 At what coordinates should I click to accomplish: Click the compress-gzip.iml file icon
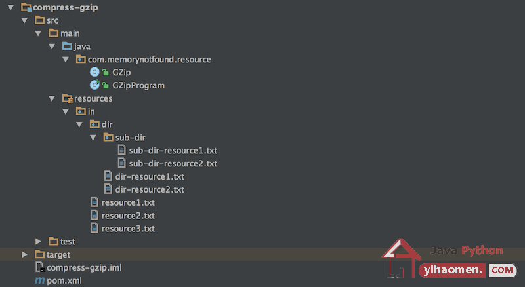(39, 267)
